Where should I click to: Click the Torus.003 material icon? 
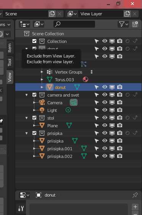click(x=86, y=79)
